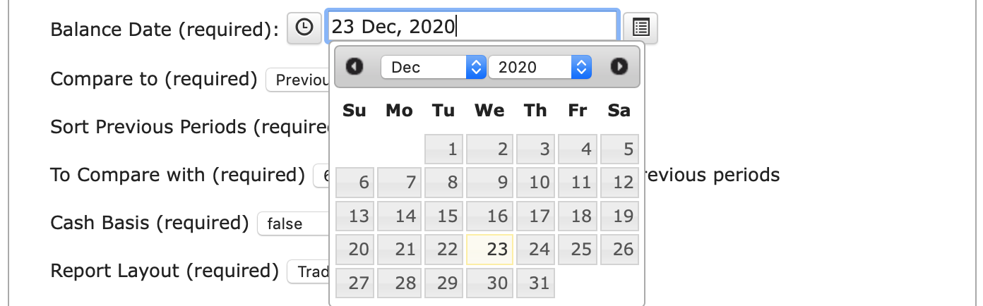
Task: Expand the Compare to dropdown
Action: tap(298, 80)
